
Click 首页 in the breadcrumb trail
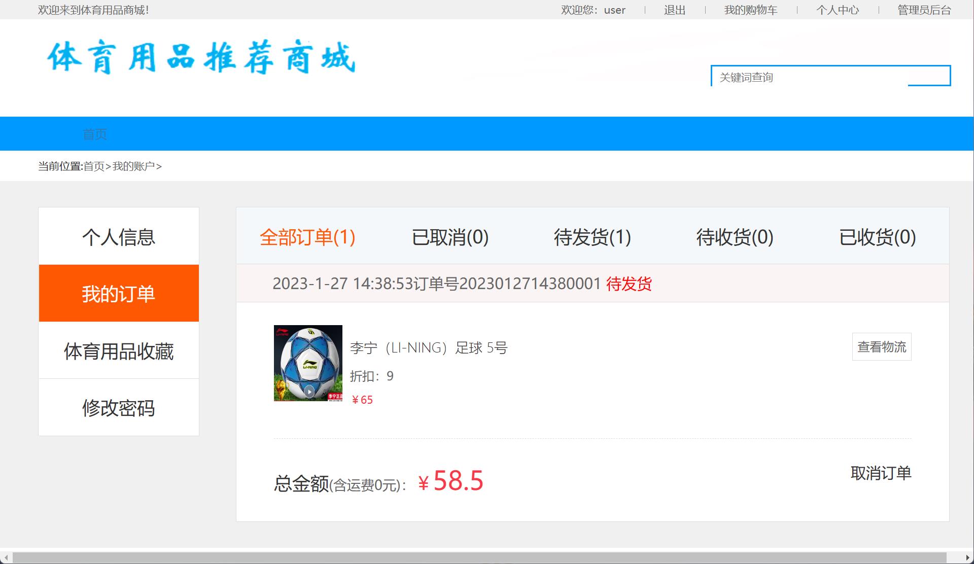(x=94, y=166)
